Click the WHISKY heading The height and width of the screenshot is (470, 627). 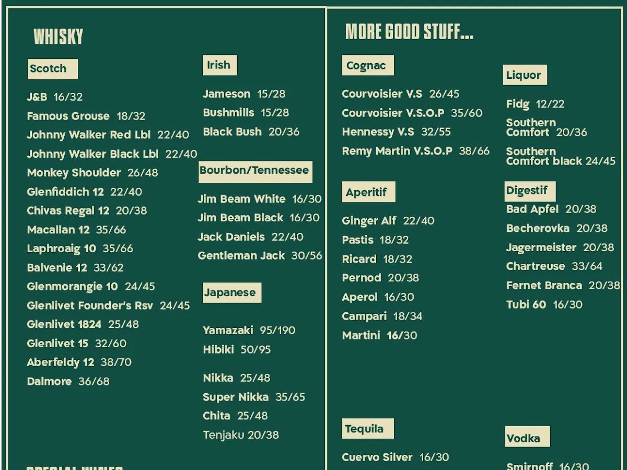click(x=59, y=37)
